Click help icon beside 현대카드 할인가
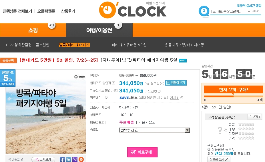 [113, 83]
